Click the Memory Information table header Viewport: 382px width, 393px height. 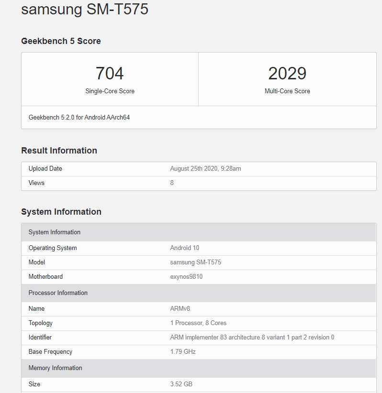point(55,368)
